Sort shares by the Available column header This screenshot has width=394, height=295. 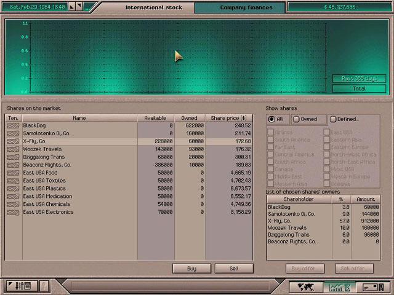pyautogui.click(x=155, y=118)
